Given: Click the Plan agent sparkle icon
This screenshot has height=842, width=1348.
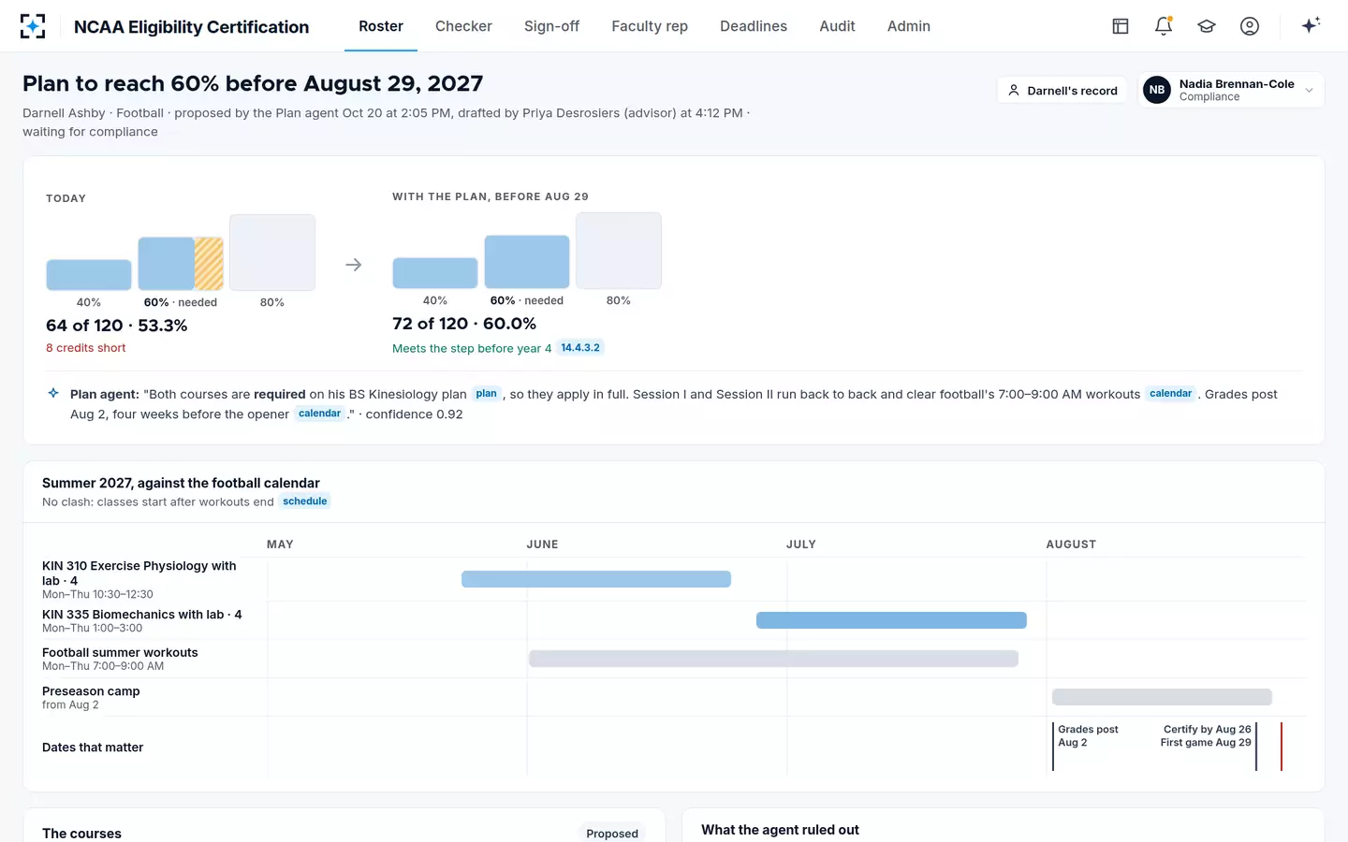Looking at the screenshot, I should (x=53, y=394).
